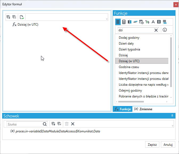The width and height of the screenshot is (179, 154).
Task: Filter by text letter A functions icon
Action: tap(153, 22)
